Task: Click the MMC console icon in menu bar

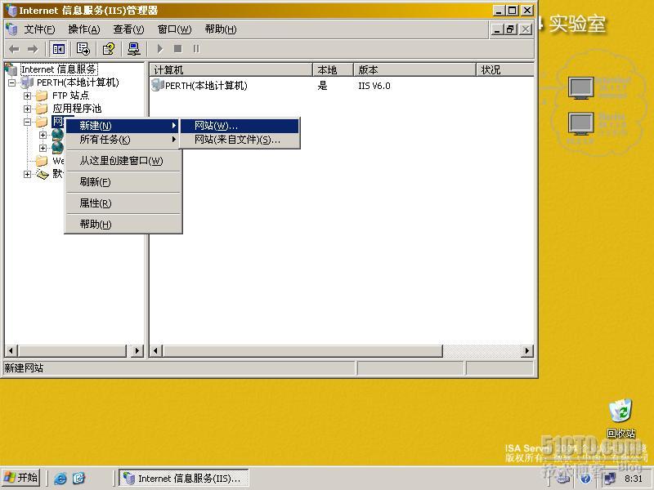Action: [11, 29]
